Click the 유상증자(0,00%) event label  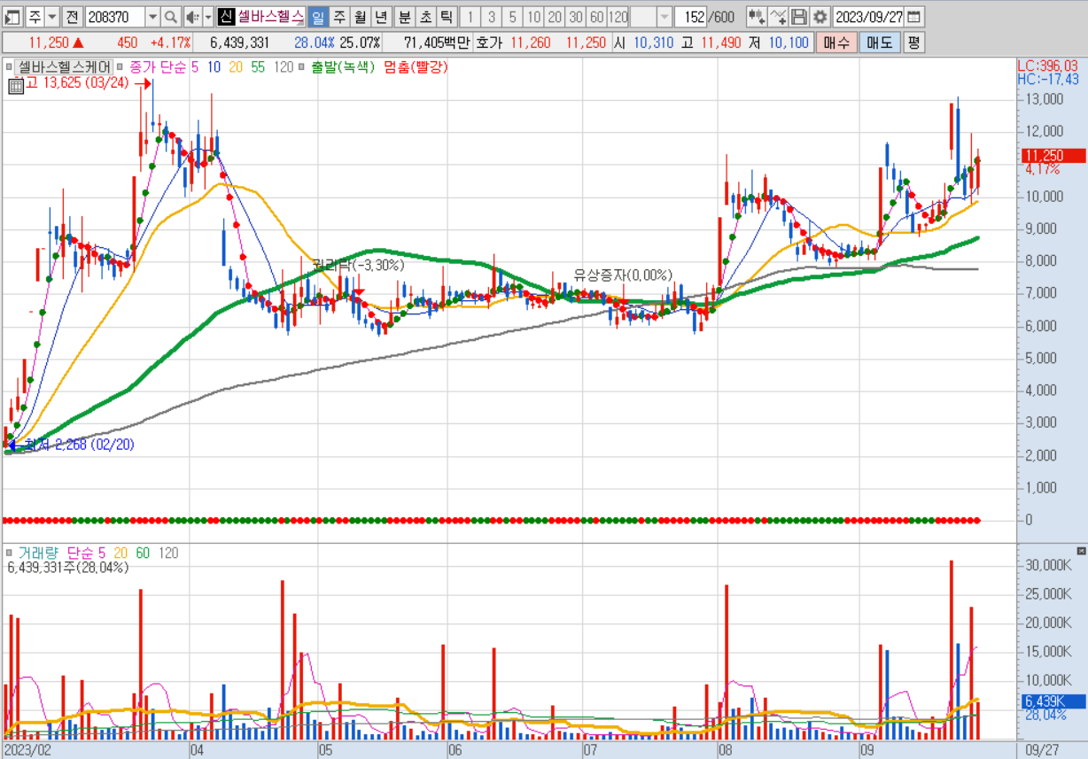(x=623, y=275)
